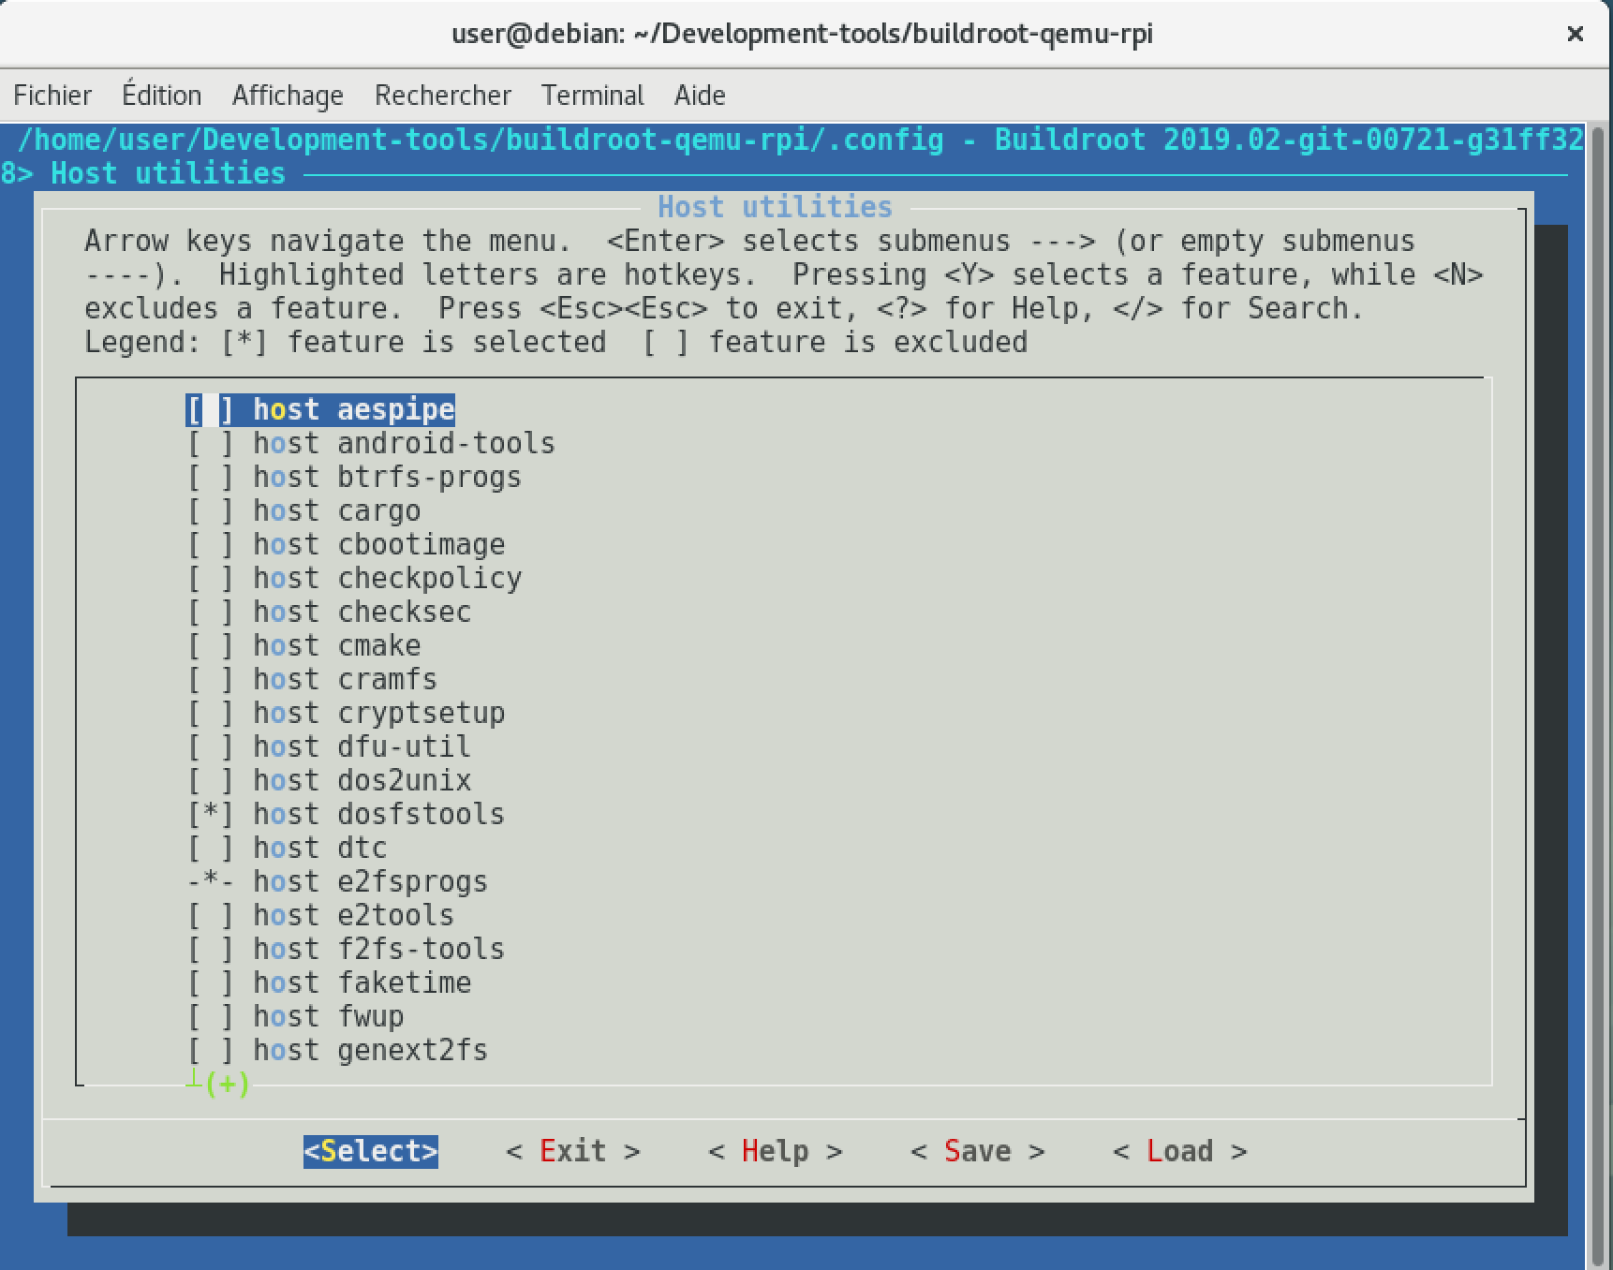This screenshot has height=1270, width=1613.
Task: Toggle host faketime checkbox
Action: tap(211, 982)
